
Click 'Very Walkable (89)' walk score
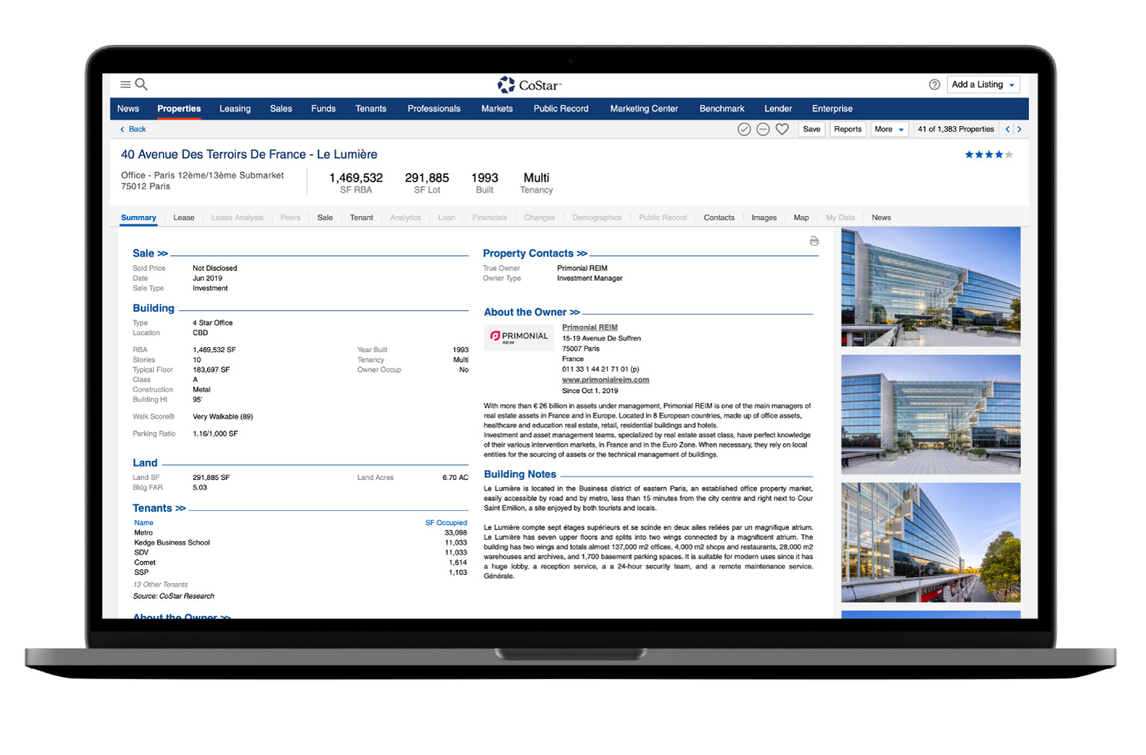coord(223,417)
